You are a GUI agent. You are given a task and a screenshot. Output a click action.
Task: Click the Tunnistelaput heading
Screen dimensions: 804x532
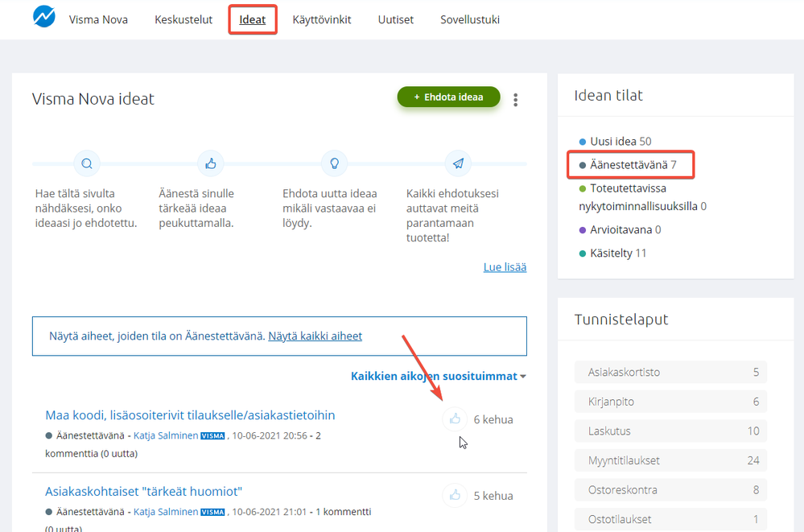[621, 319]
